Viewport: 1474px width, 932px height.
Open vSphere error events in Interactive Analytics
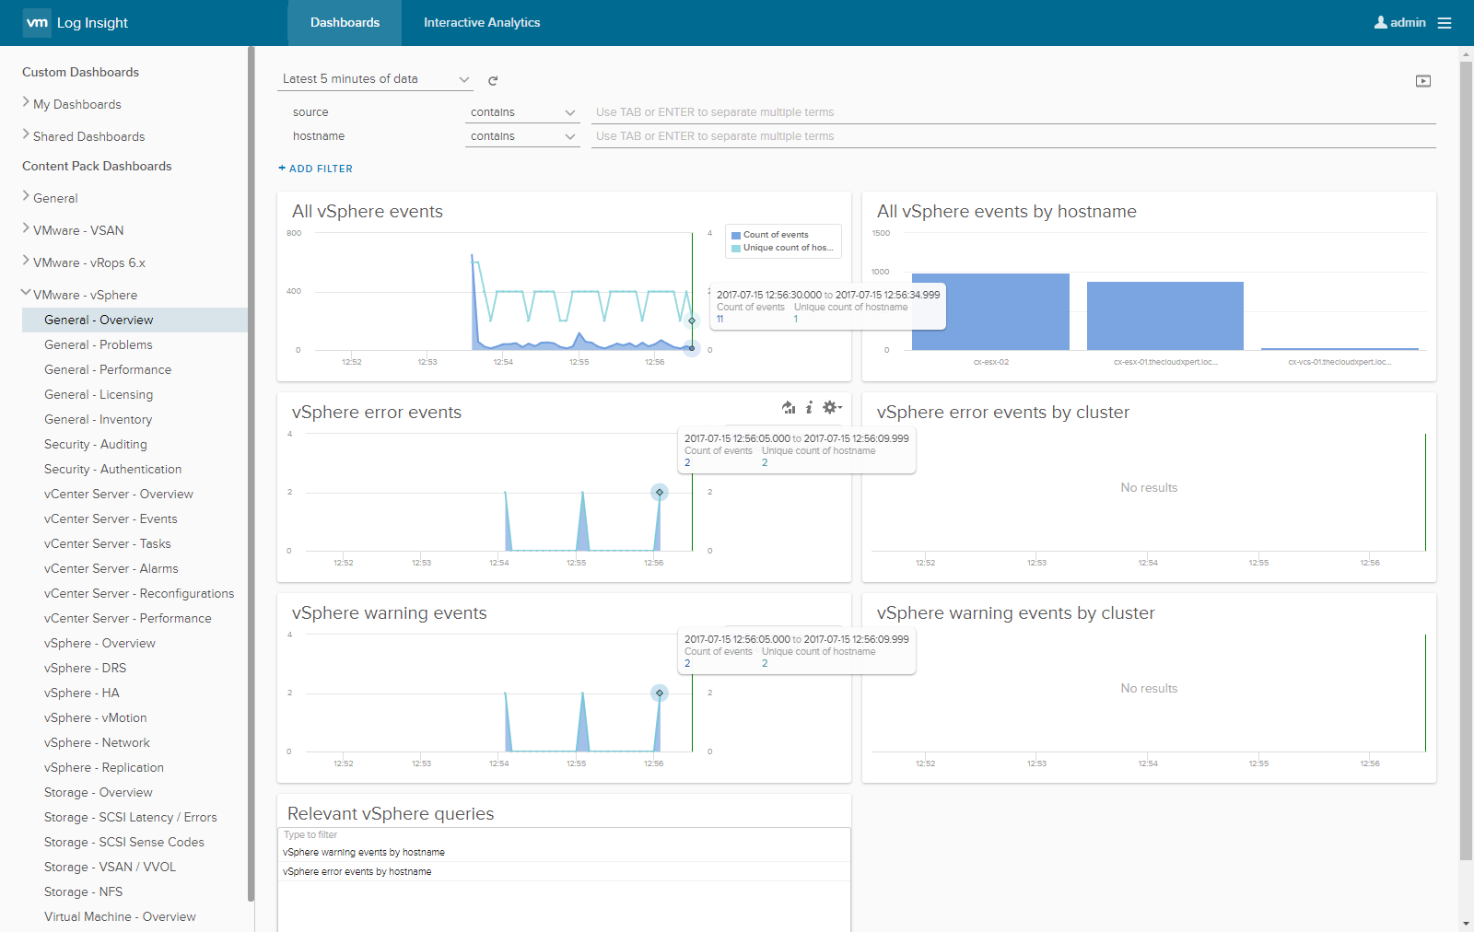[x=789, y=407]
